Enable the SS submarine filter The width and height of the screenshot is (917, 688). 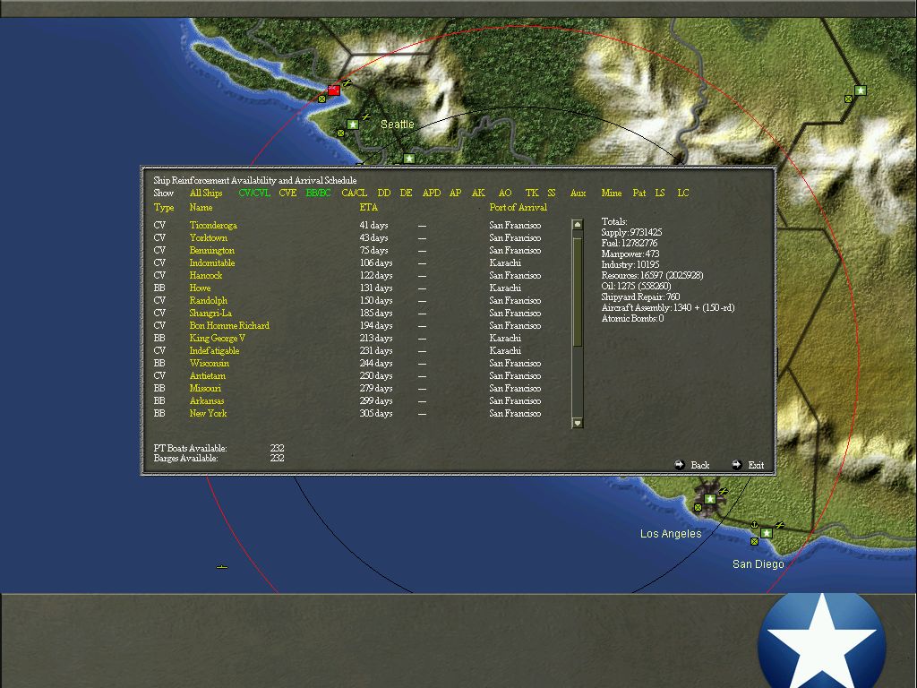coord(552,193)
